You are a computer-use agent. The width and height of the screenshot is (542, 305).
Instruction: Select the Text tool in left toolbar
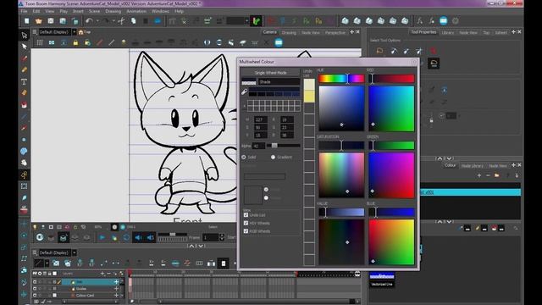click(x=24, y=81)
